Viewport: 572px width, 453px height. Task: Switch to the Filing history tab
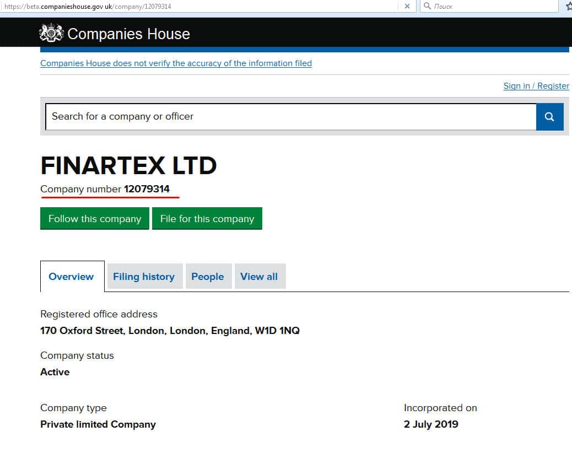pos(144,277)
